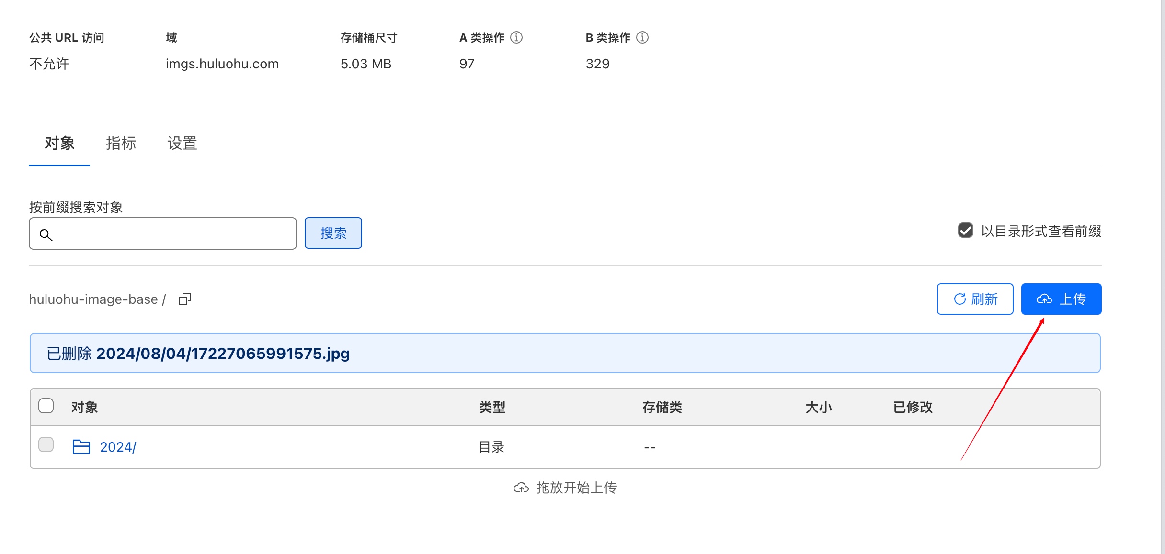The width and height of the screenshot is (1165, 554).
Task: Switch to the 指标 tab
Action: (x=121, y=143)
